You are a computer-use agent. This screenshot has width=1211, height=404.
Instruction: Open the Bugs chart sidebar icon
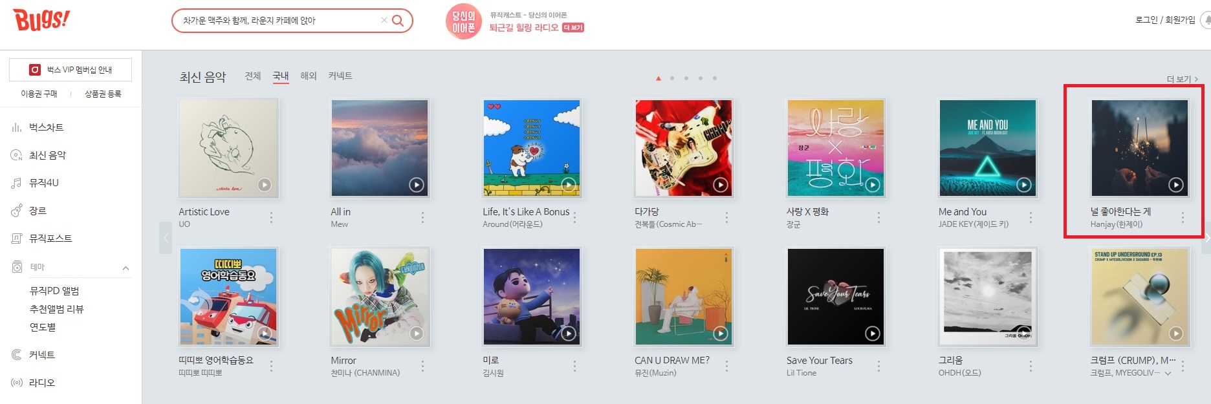coord(17,127)
